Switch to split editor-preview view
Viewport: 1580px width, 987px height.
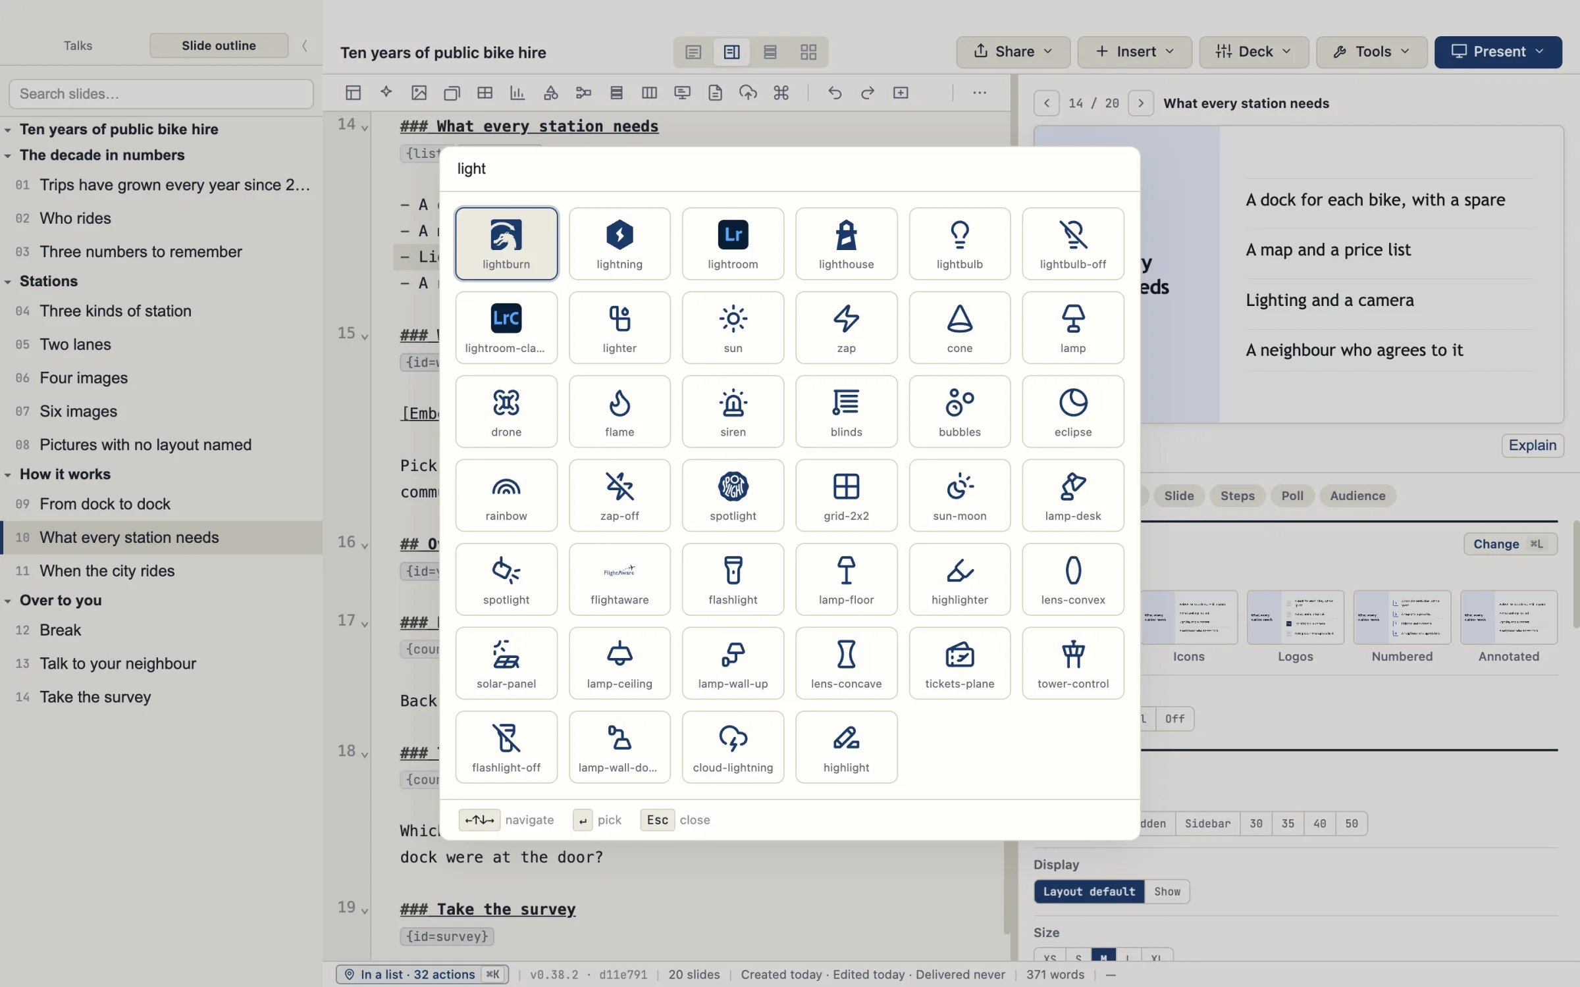click(x=731, y=52)
